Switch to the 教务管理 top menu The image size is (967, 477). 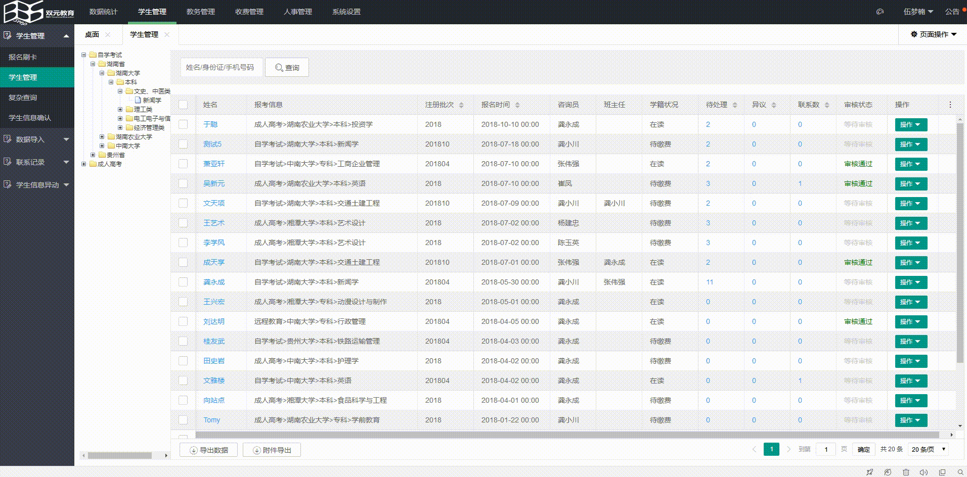coord(200,12)
